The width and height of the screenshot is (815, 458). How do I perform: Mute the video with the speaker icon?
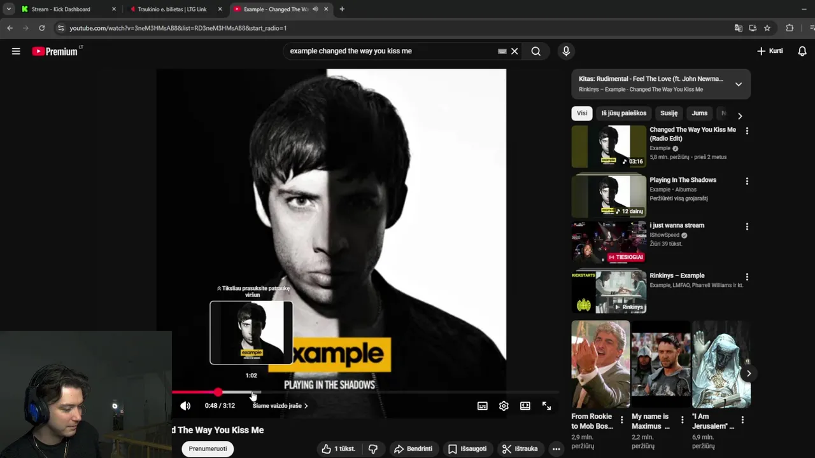tap(185, 406)
